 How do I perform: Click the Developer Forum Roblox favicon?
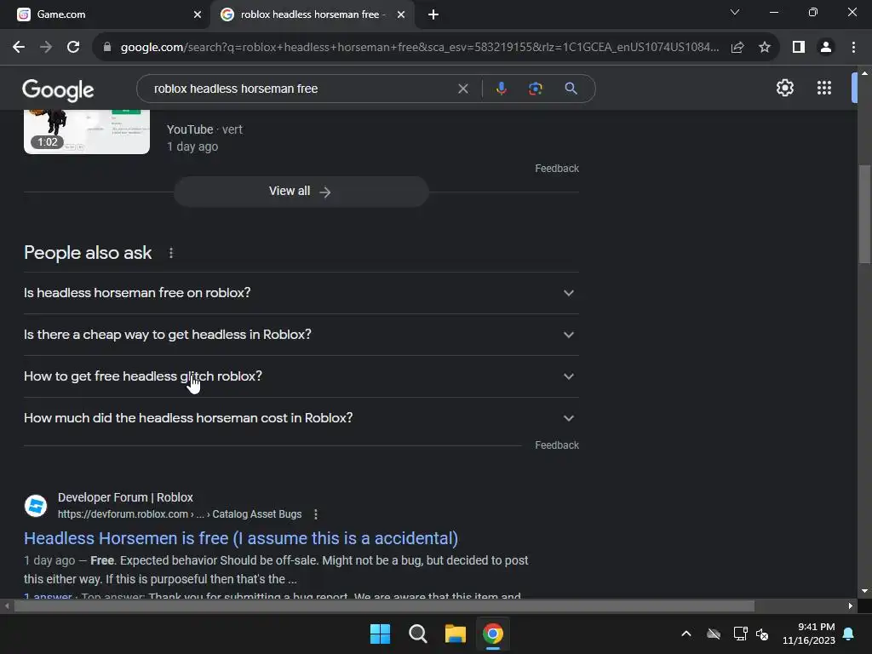pos(36,506)
